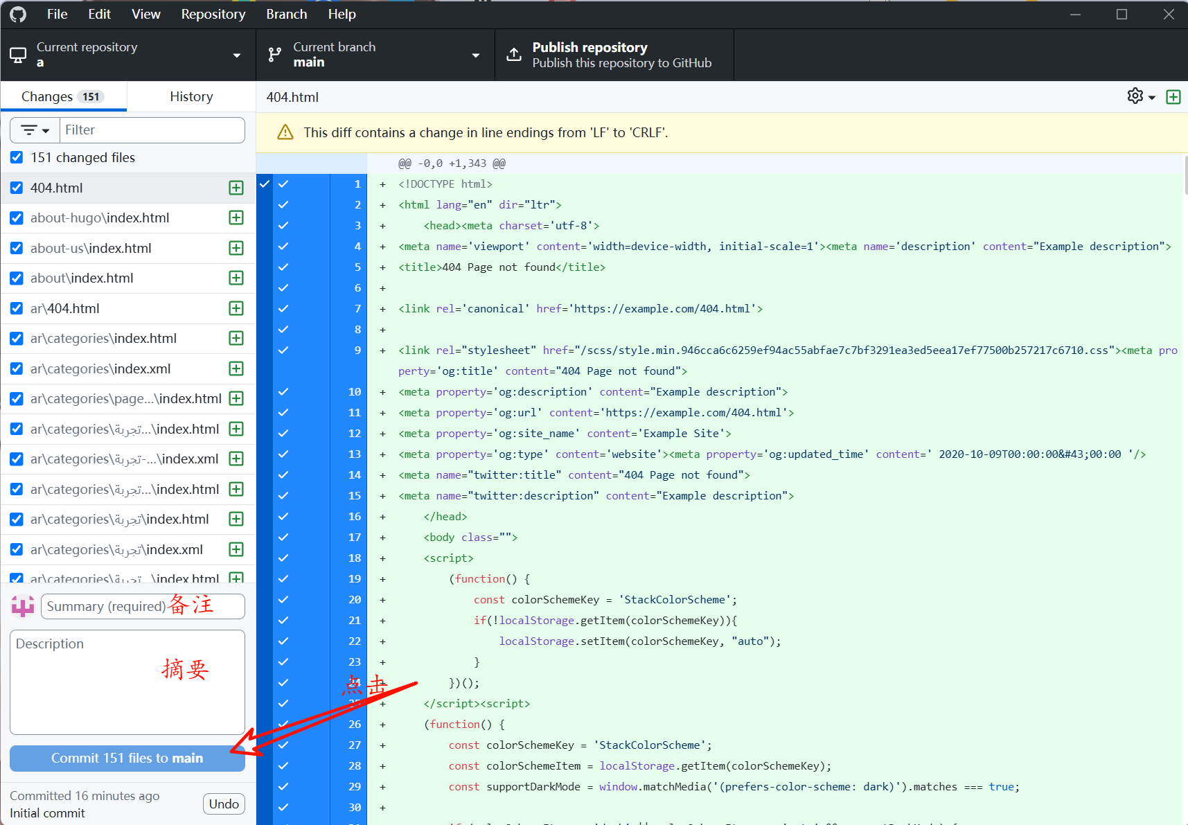
Task: Uncheck the about-hugo\index.html file checkbox
Action: click(17, 218)
